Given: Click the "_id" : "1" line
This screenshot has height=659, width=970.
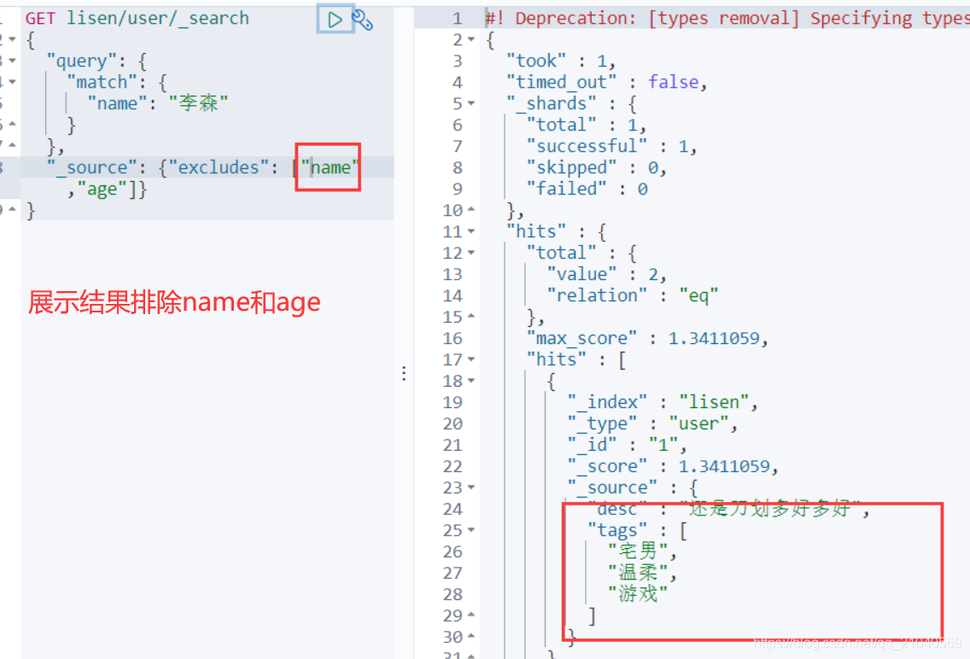Looking at the screenshot, I should [x=628, y=445].
